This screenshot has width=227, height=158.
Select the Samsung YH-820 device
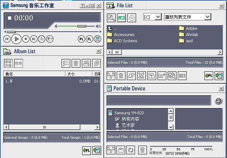[126, 113]
